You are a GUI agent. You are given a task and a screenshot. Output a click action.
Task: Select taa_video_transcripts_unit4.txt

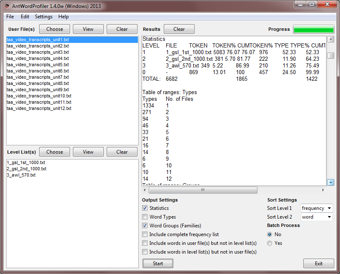[x=72, y=58]
